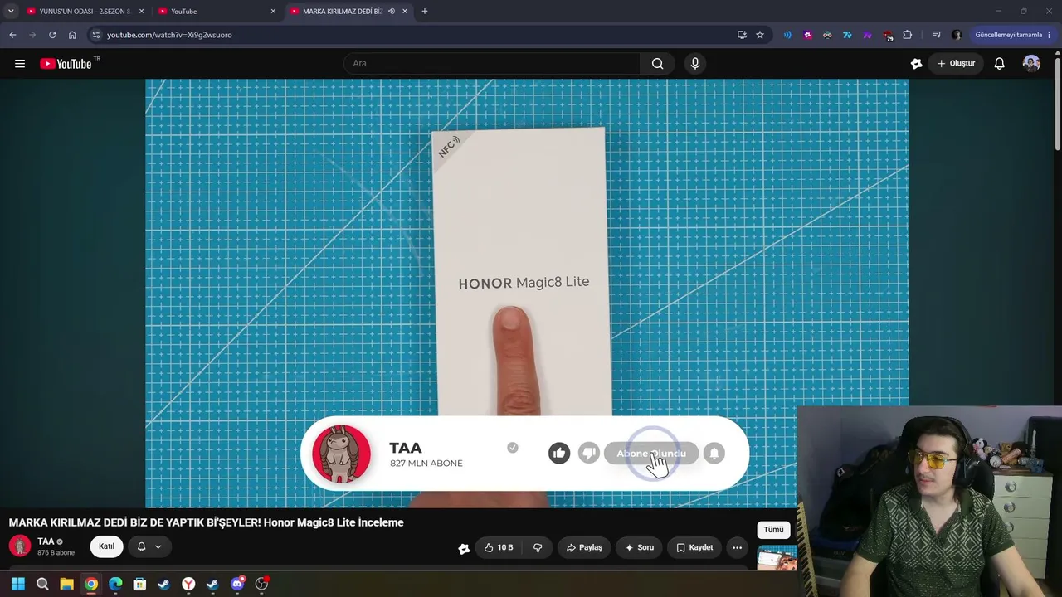The width and height of the screenshot is (1062, 597).
Task: Like the video with 10 B likes
Action: point(499,547)
